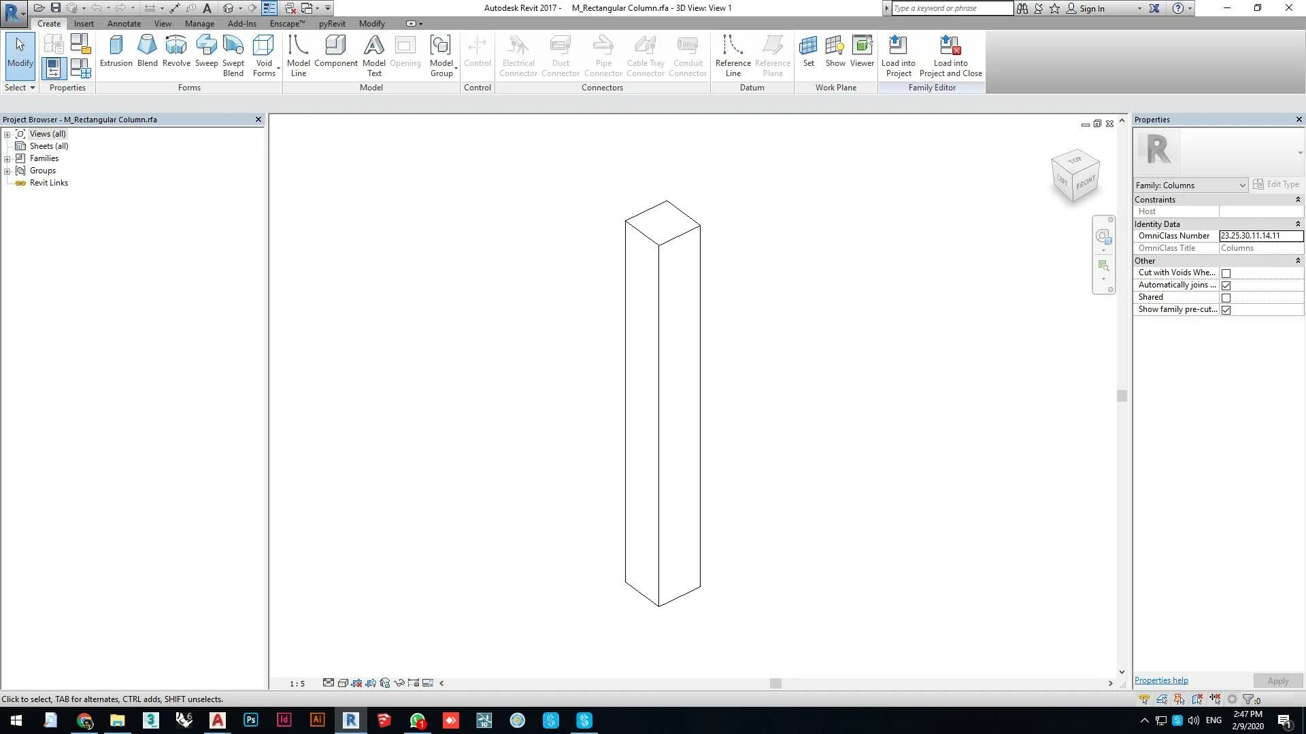Go to the View ribbon tab
This screenshot has width=1306, height=734.
tap(163, 24)
